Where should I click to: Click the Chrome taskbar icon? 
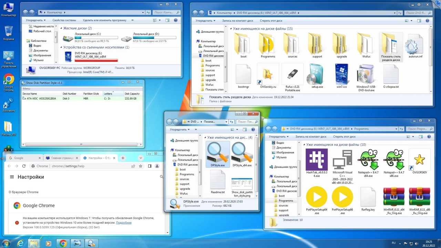[63, 244]
